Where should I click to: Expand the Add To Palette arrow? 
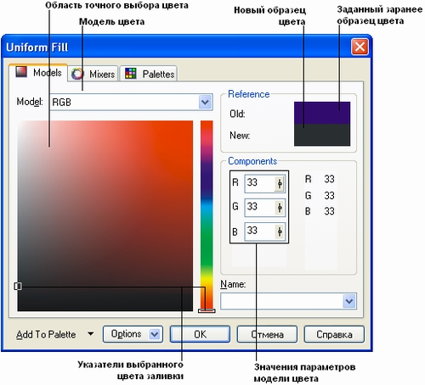[91, 334]
